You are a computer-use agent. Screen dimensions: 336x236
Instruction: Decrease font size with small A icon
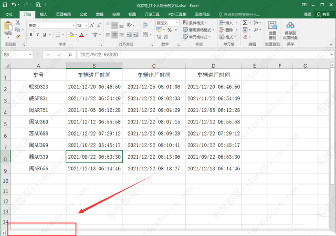(99, 26)
